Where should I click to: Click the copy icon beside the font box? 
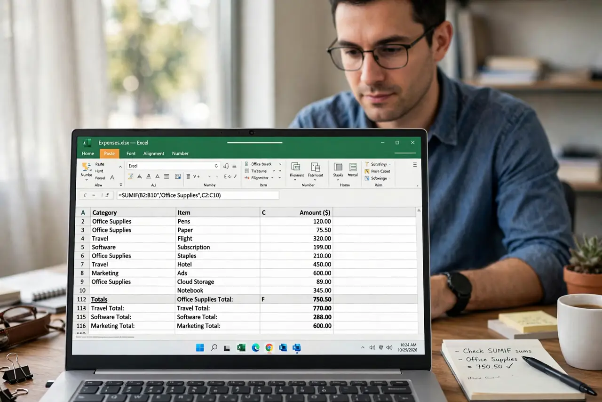coord(226,166)
